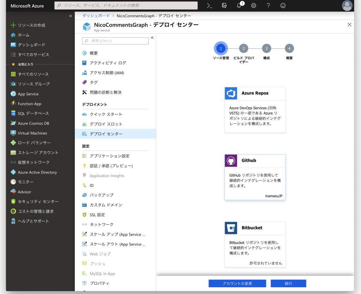The width and height of the screenshot is (361, 294).
Task: Click the Azure Cosmos DB icon
Action: [13, 123]
